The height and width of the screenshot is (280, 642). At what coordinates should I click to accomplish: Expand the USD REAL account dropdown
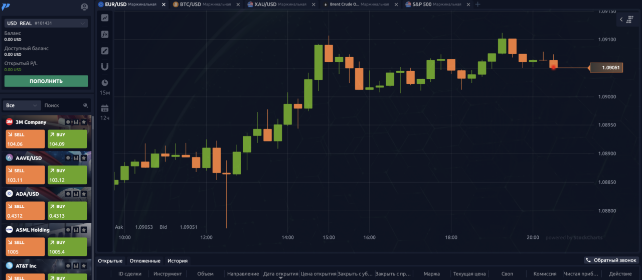click(46, 23)
